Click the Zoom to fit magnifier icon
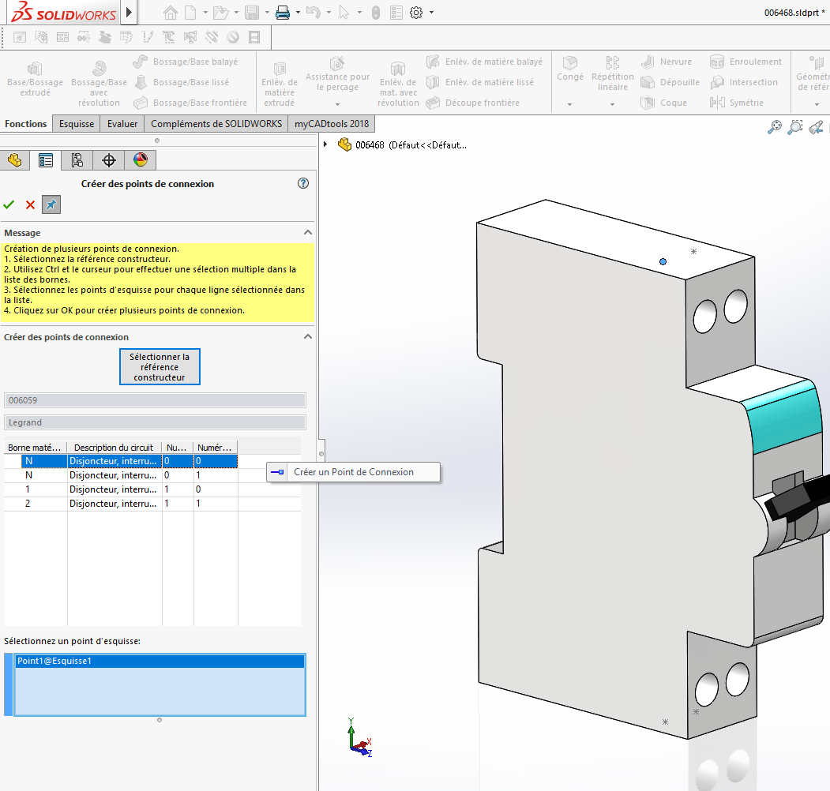 (775, 127)
